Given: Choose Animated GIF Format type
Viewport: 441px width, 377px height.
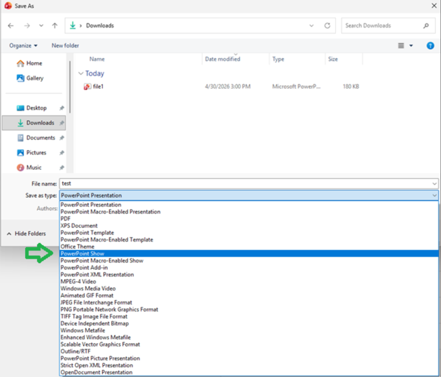Looking at the screenshot, I should [x=249, y=296].
